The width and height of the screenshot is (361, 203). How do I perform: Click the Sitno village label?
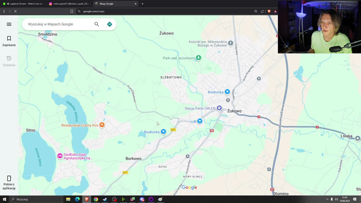point(31,130)
